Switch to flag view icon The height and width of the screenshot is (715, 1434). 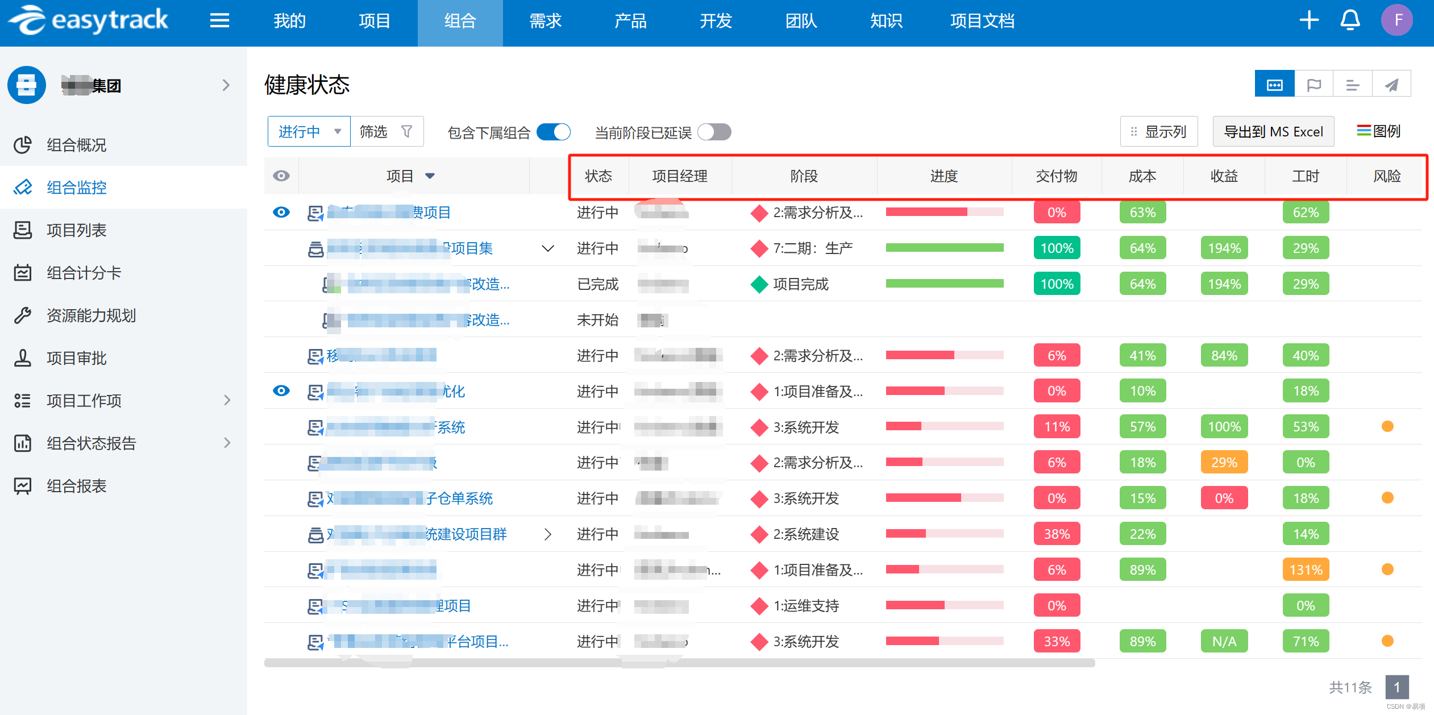coord(1314,85)
